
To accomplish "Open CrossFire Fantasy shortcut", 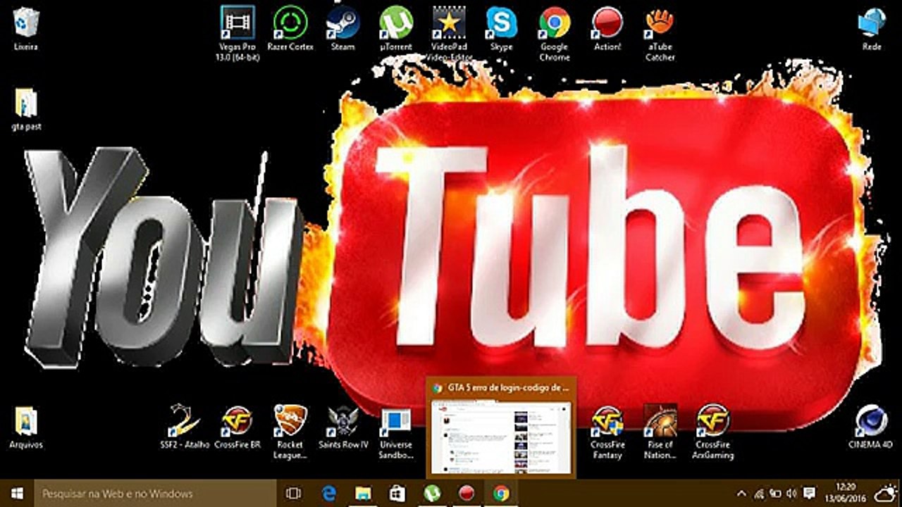I will click(607, 432).
